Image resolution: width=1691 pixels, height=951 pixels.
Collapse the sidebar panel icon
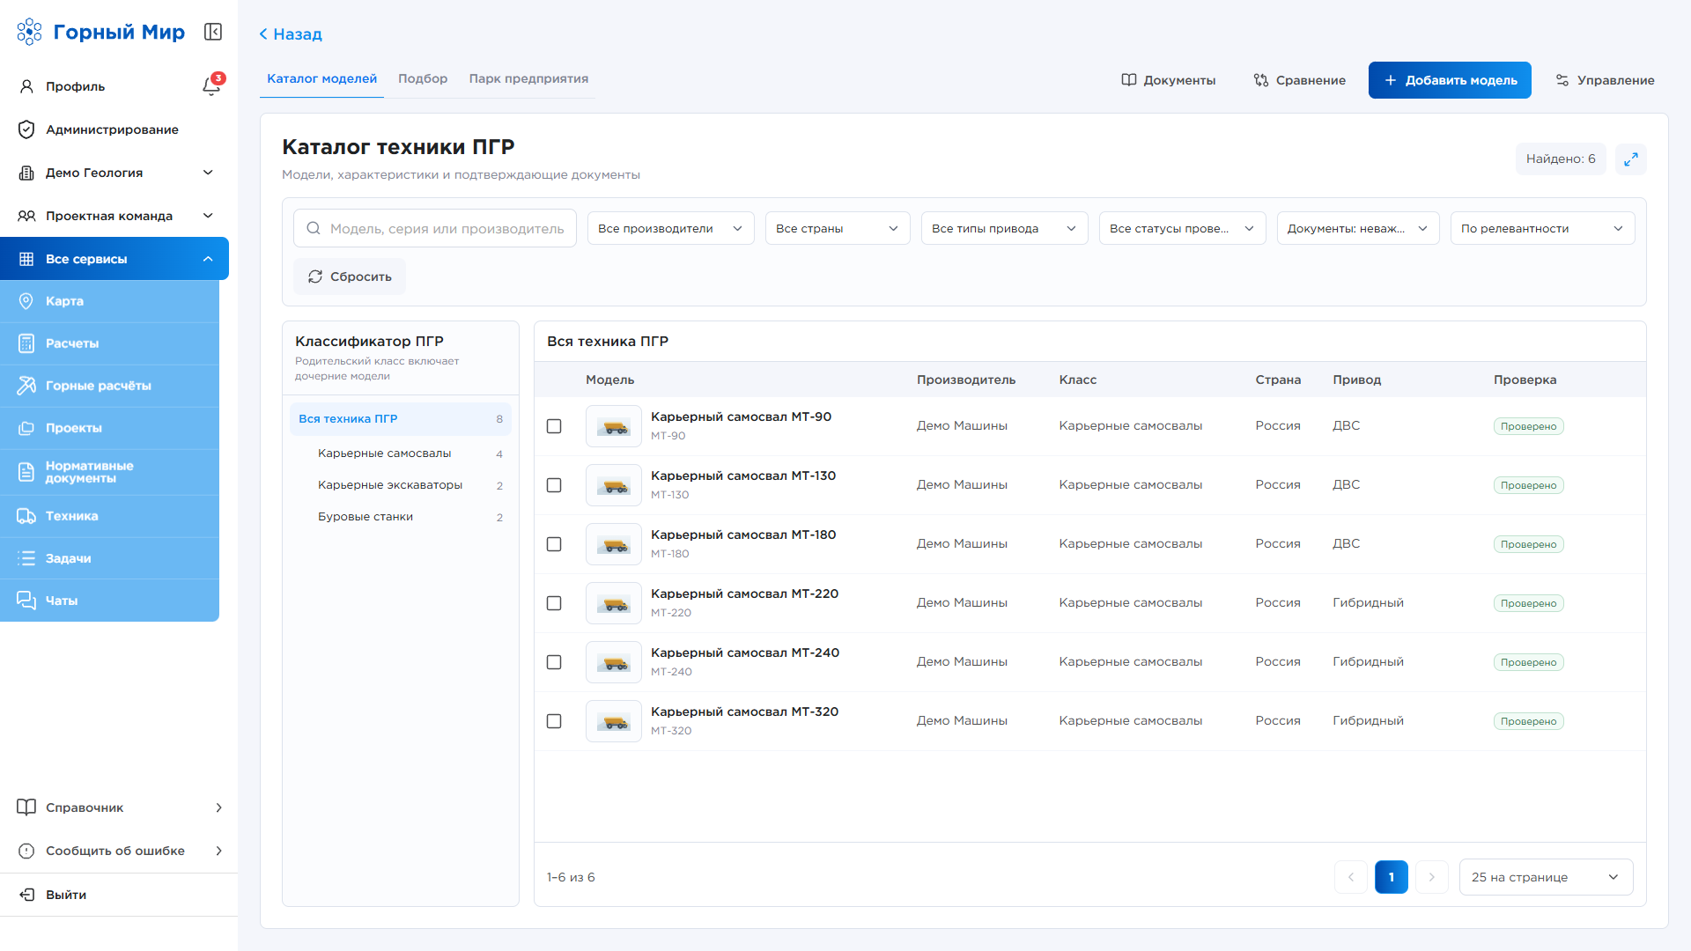(x=213, y=33)
